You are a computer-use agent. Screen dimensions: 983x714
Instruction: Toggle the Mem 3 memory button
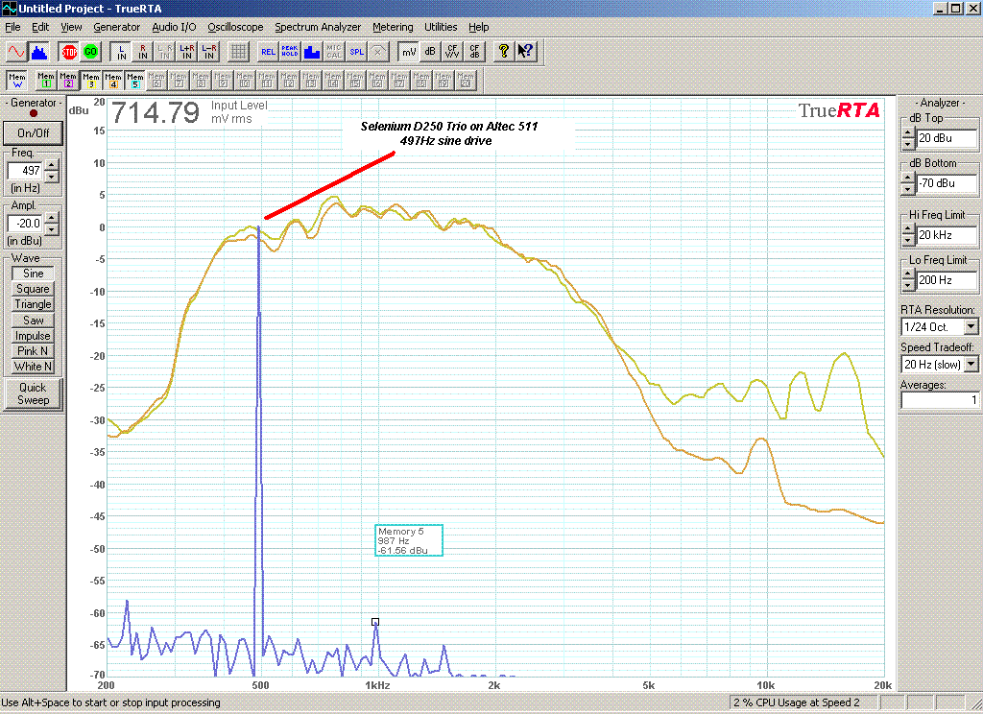click(x=91, y=81)
